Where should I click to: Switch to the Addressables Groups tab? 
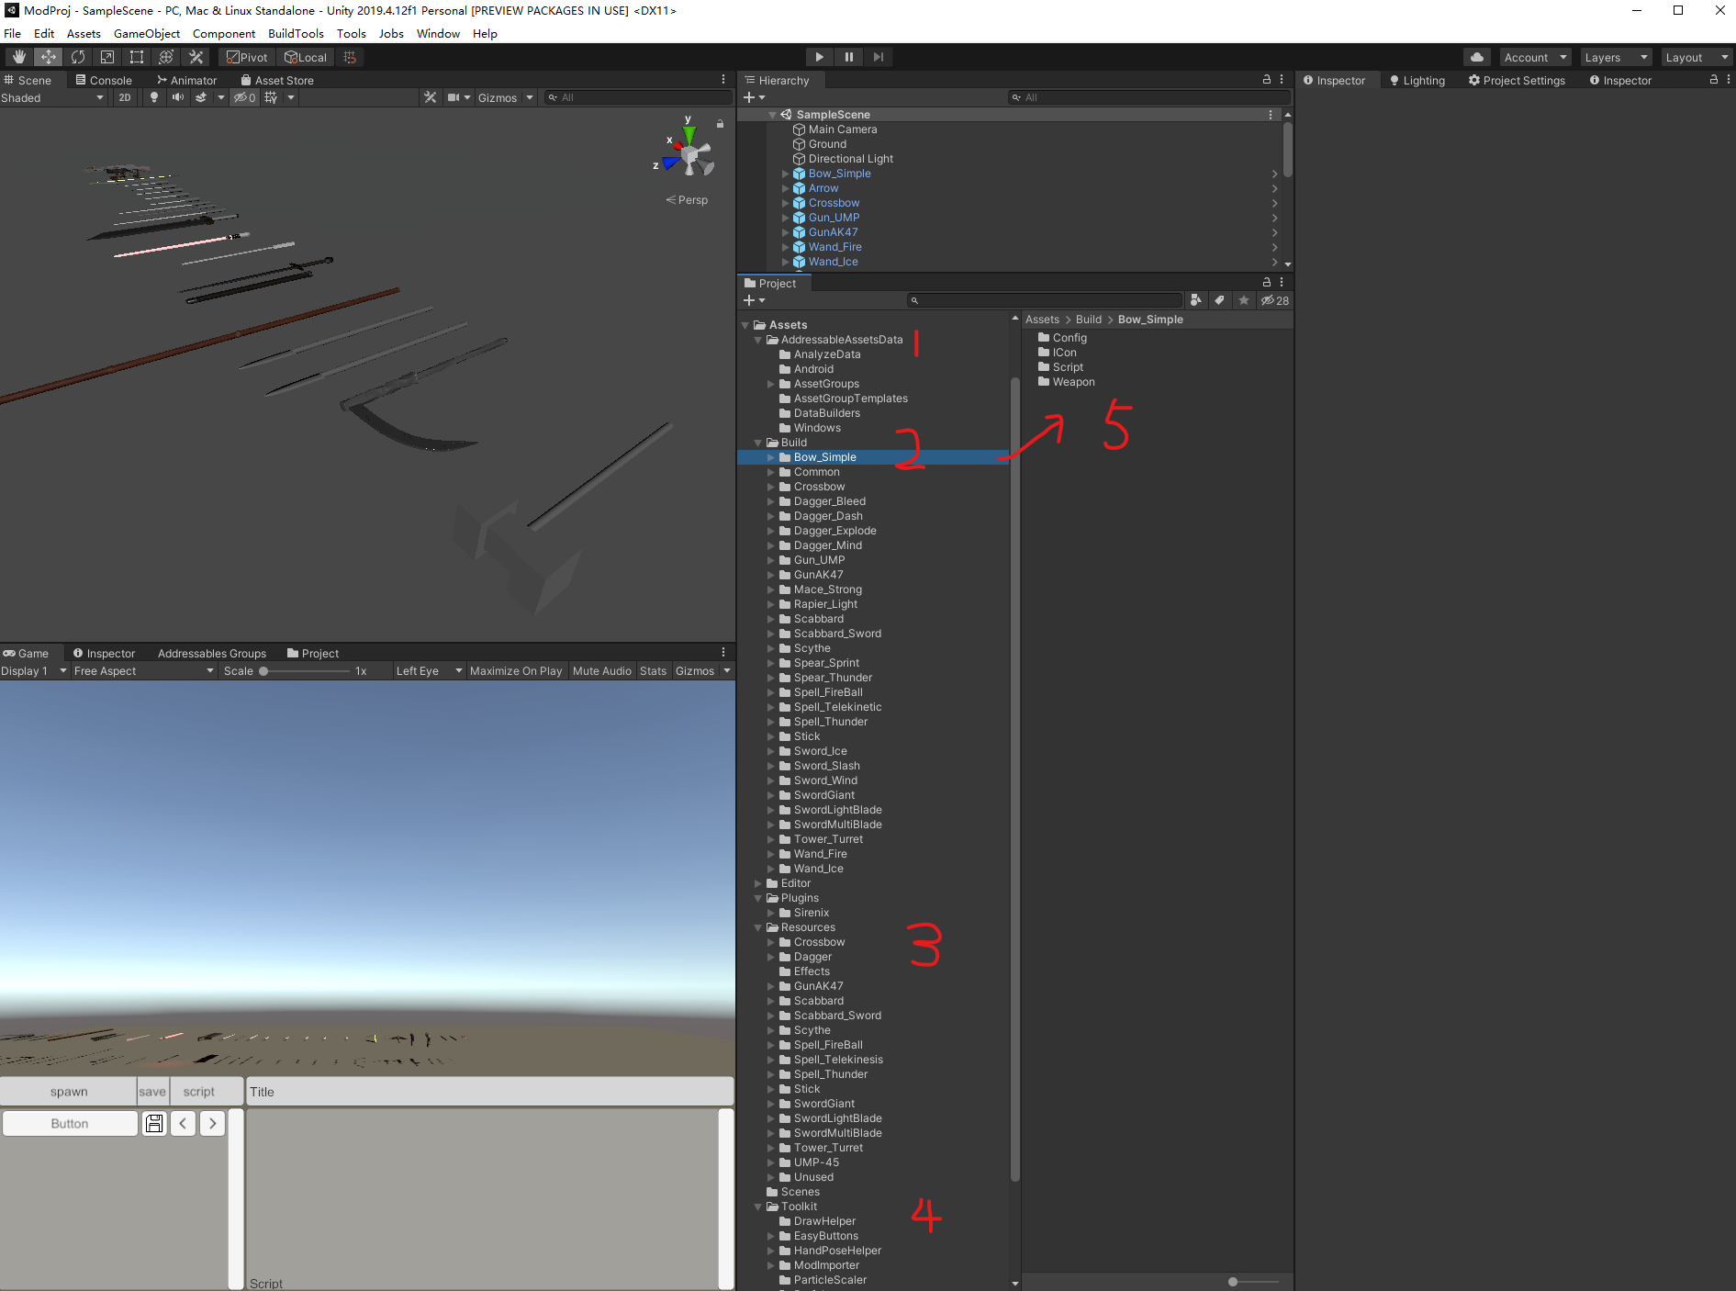pyautogui.click(x=212, y=653)
